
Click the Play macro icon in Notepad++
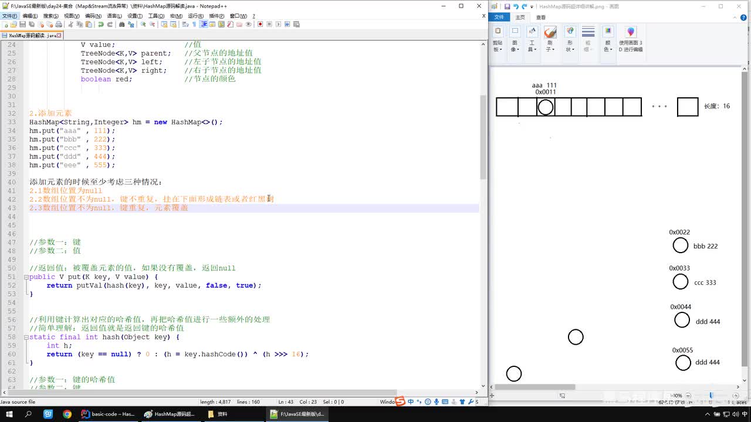tap(278, 25)
